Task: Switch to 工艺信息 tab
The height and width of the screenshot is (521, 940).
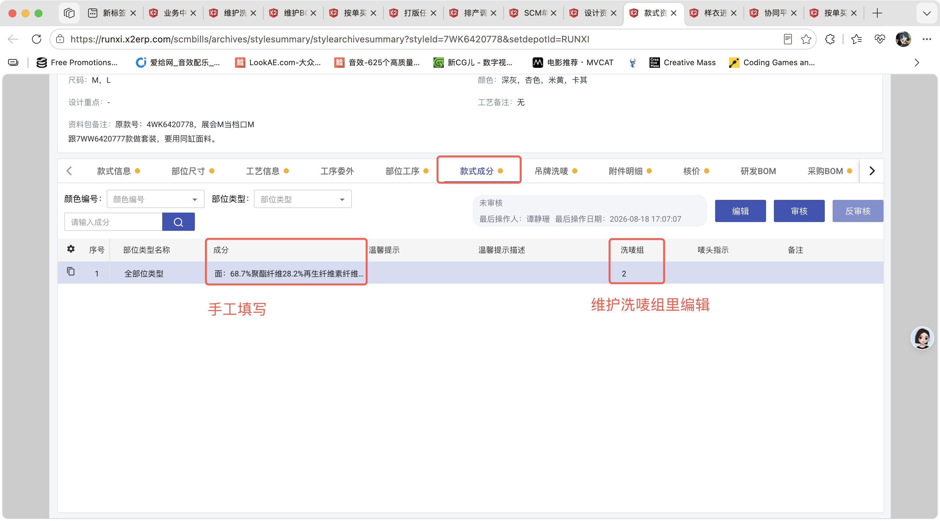Action: tap(267, 171)
